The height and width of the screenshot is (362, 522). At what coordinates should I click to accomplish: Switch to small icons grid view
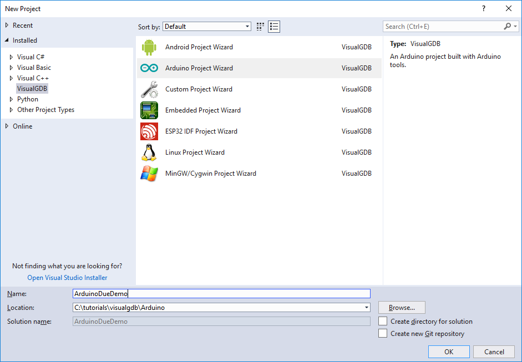point(260,27)
